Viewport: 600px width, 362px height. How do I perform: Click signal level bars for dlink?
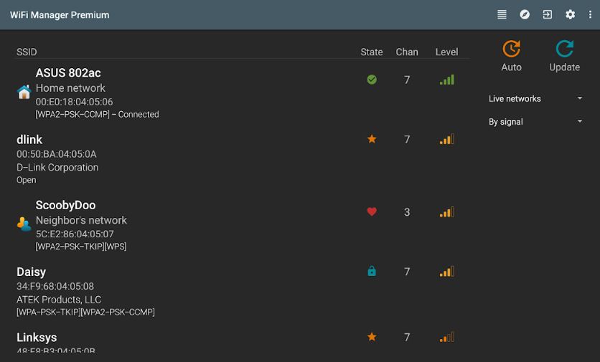(446, 139)
